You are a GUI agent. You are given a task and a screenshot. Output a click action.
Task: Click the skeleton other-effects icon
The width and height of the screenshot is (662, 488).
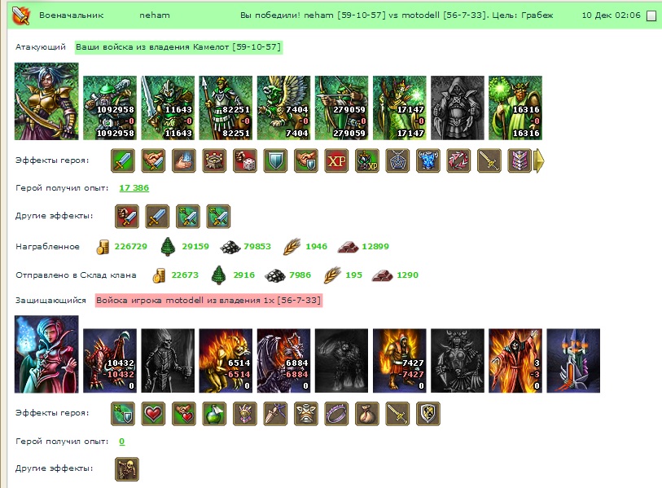tap(127, 469)
